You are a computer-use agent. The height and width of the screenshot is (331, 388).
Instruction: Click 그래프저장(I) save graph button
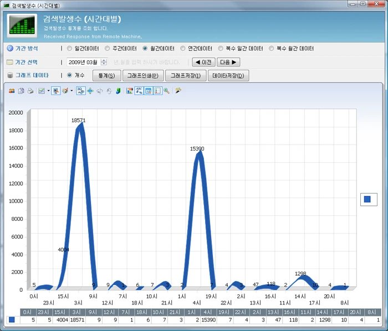click(x=186, y=75)
